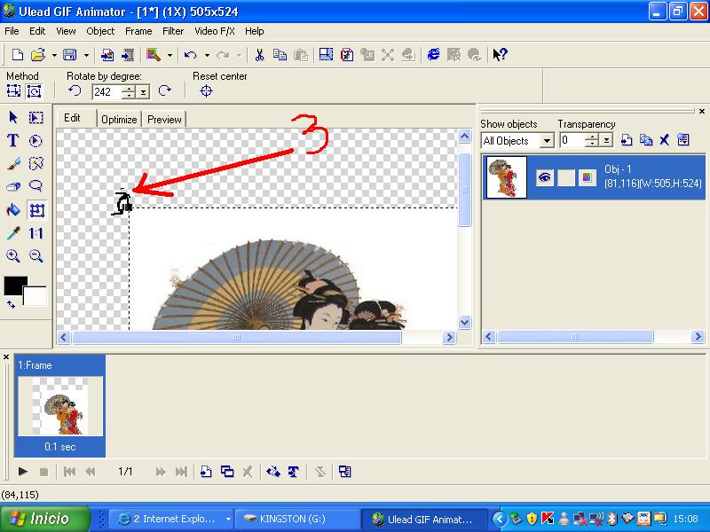Open the Transparency value dropdown arrow
The image size is (710, 532).
(606, 140)
